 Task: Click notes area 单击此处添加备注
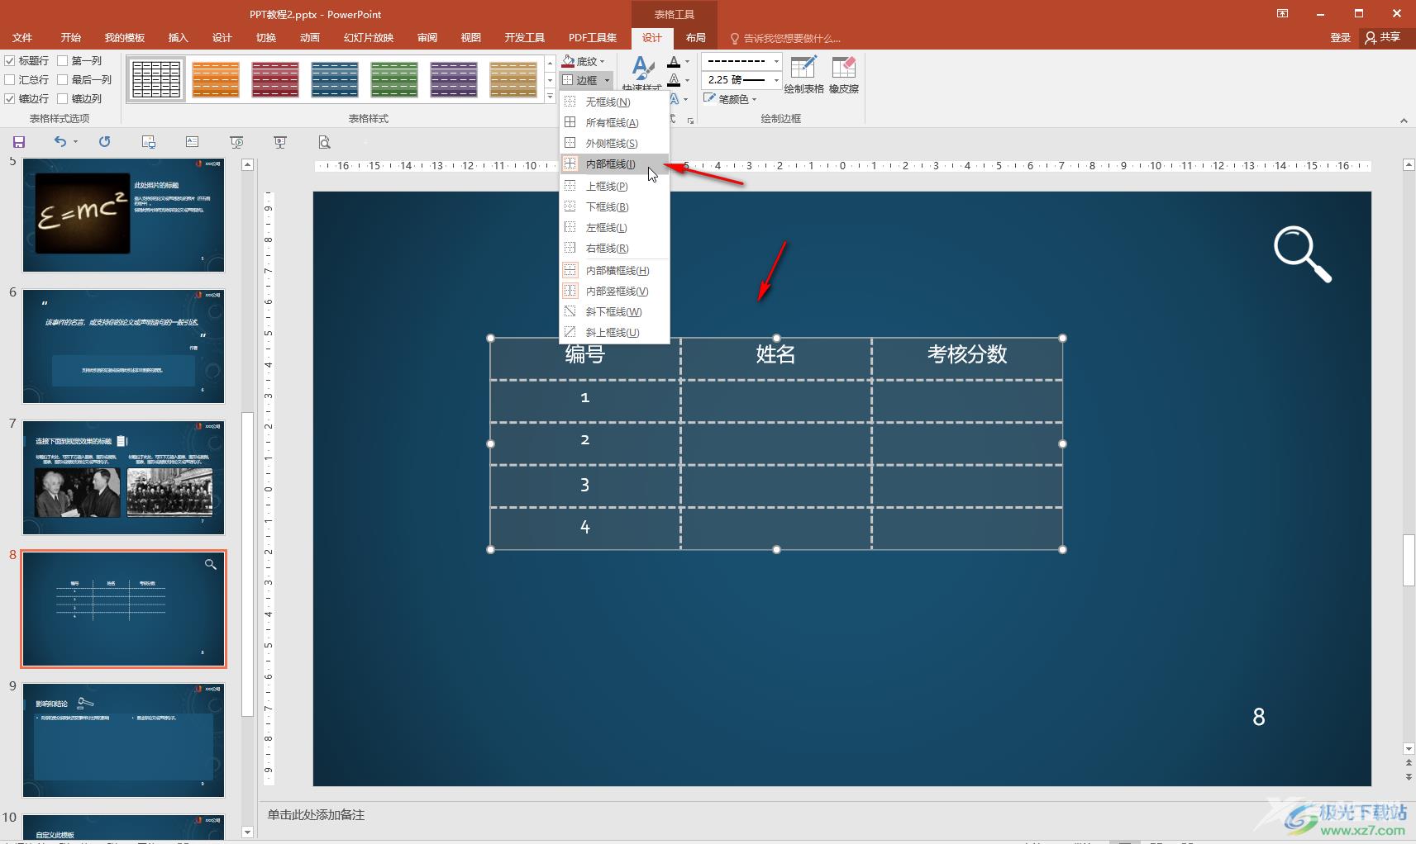[316, 815]
